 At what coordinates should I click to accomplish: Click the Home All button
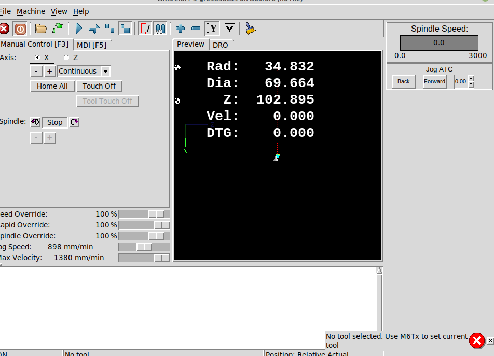click(52, 86)
